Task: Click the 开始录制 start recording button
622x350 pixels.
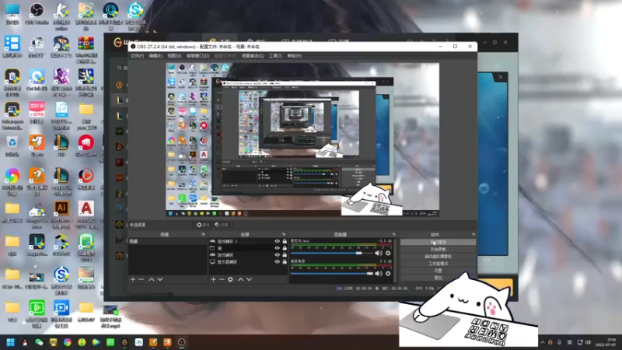Action: click(438, 249)
